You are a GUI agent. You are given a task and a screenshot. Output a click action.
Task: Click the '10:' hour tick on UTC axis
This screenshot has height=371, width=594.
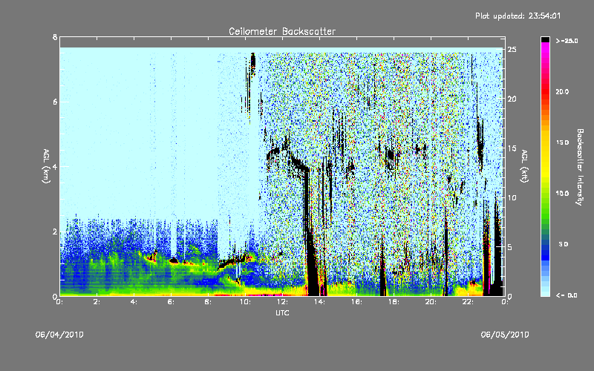(x=246, y=302)
